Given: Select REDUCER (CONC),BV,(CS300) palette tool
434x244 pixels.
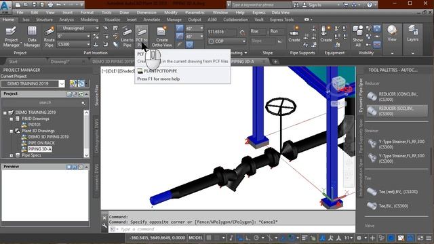Looking at the screenshot, I should [397, 96].
